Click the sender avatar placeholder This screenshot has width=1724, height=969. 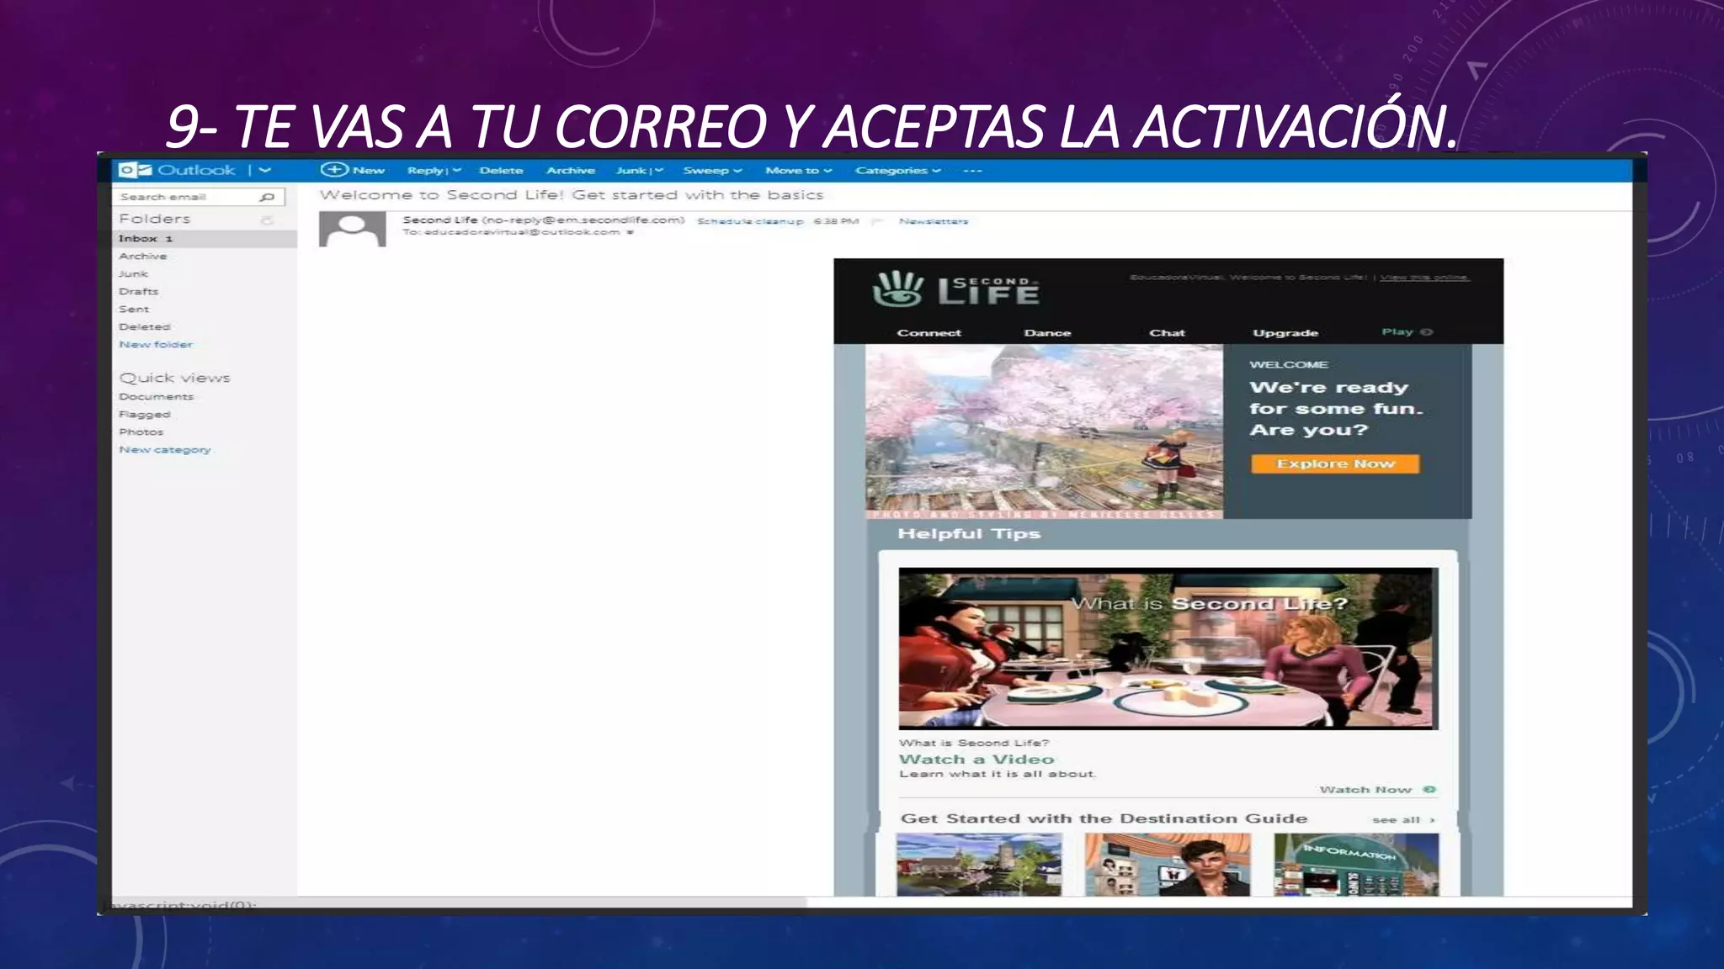click(x=352, y=229)
